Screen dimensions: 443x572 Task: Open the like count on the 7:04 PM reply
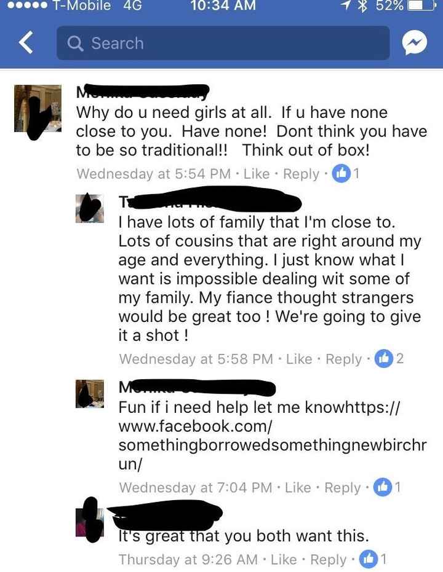click(x=387, y=487)
